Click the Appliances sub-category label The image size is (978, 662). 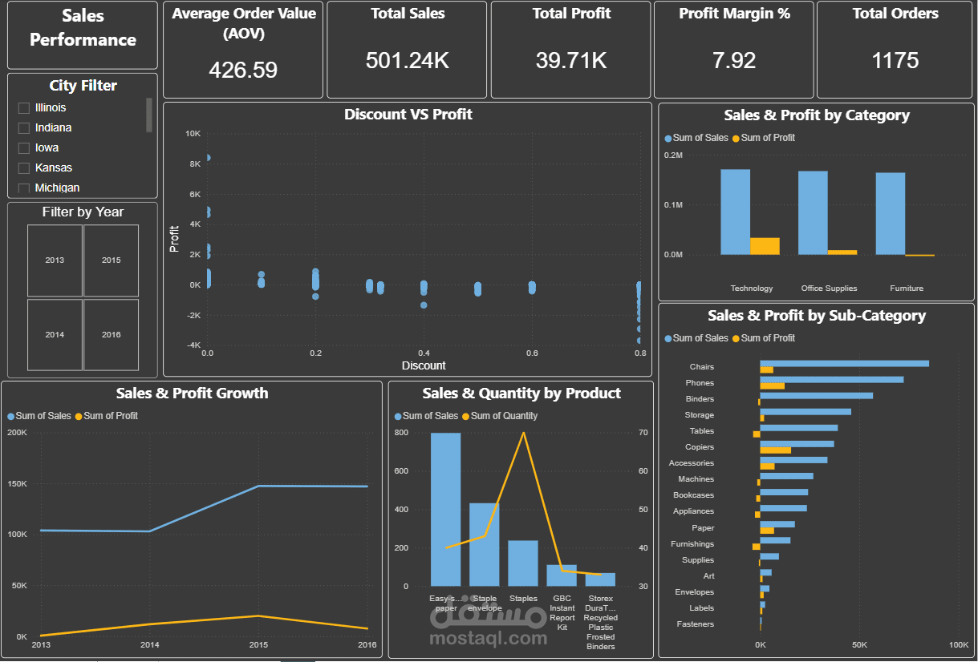tap(694, 511)
